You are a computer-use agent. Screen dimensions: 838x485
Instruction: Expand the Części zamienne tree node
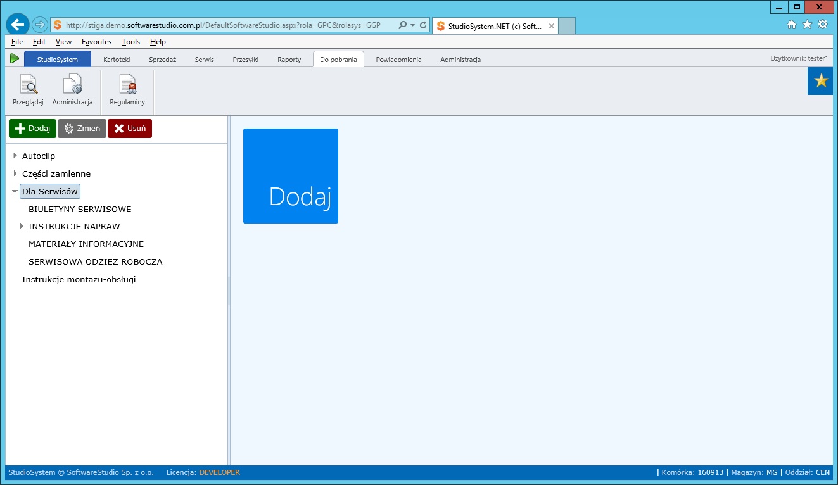[15, 173]
